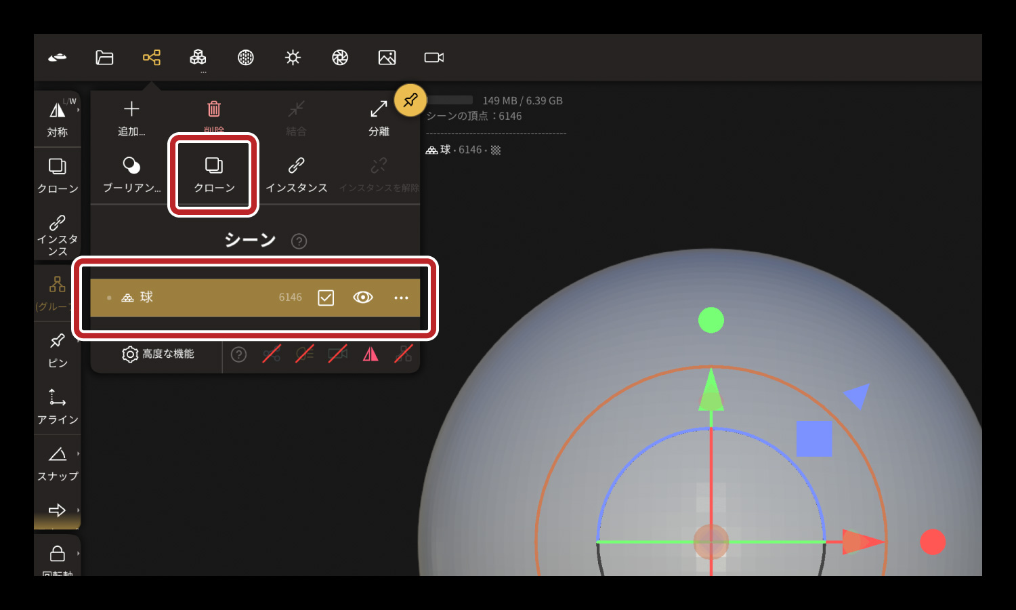Click the yellow pin button on panel
Image resolution: width=1016 pixels, height=610 pixels.
[410, 100]
